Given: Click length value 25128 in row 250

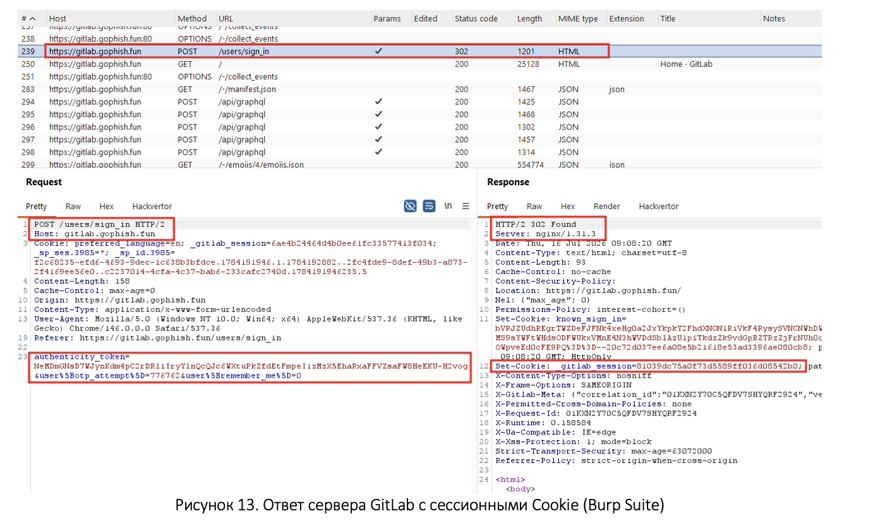Looking at the screenshot, I should click(x=528, y=64).
